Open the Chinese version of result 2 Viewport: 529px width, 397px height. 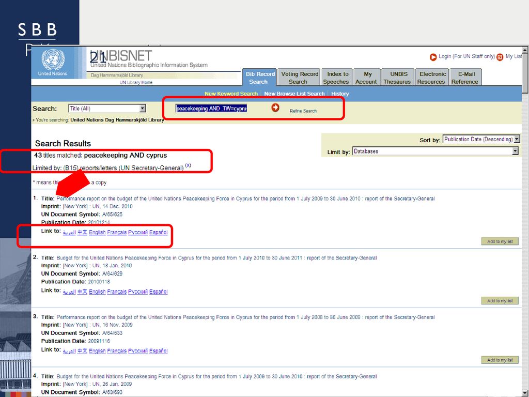pyautogui.click(x=82, y=292)
